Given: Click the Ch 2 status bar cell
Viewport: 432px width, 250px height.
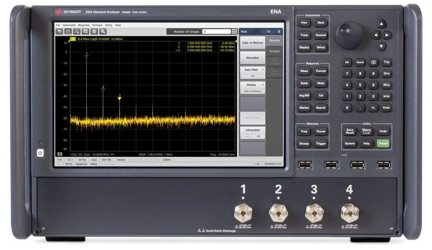Looking at the screenshot, I should pos(70,160).
